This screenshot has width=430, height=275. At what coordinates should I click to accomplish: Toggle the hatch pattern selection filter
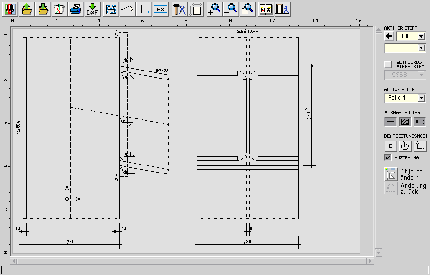pos(405,122)
